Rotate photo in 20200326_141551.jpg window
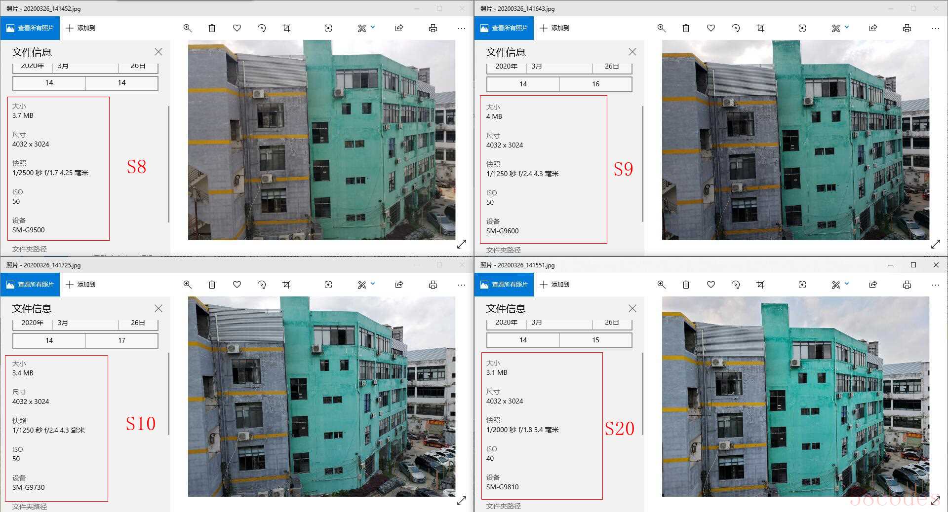Image resolution: width=948 pixels, height=512 pixels. [736, 285]
